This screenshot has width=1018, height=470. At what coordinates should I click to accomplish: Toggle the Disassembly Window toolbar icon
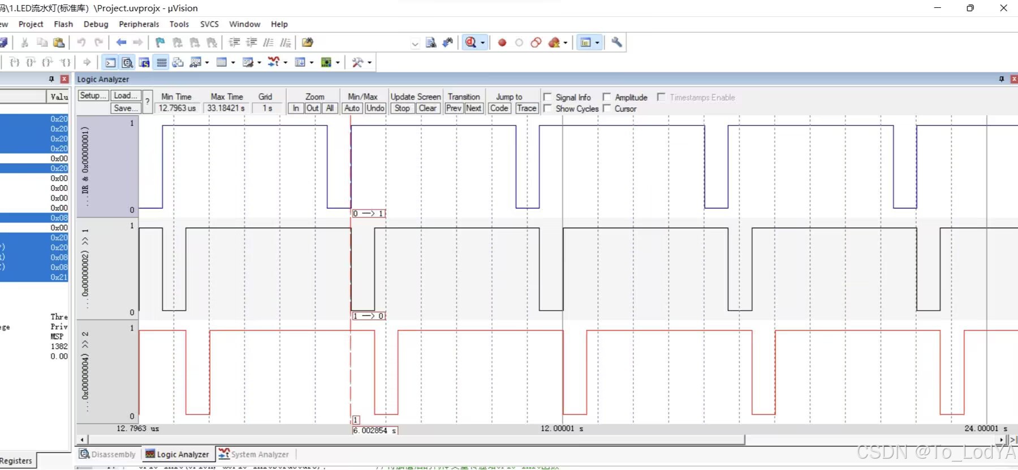[x=127, y=62]
